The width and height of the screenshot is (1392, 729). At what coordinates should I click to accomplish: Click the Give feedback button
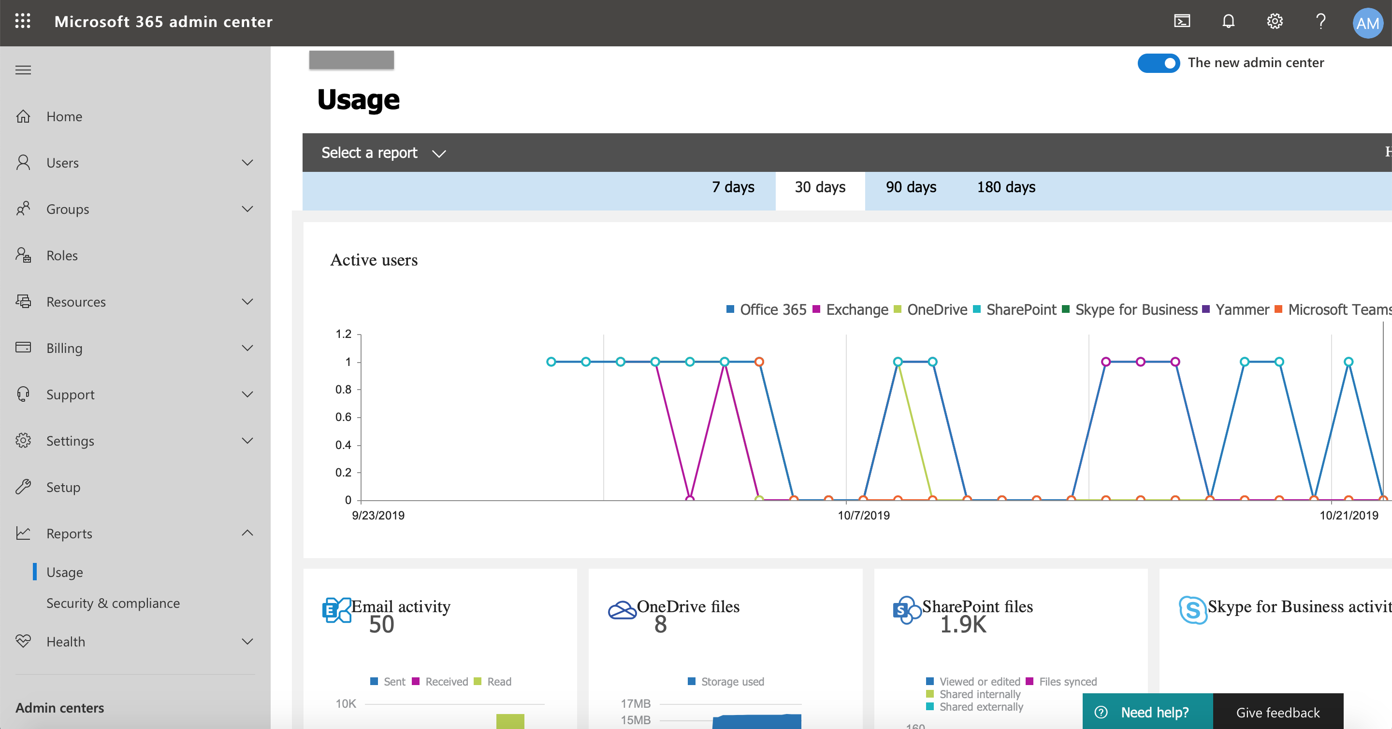pos(1278,712)
